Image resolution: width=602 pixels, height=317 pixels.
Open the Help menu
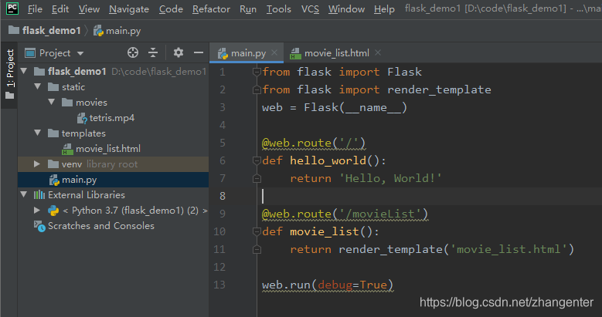pos(384,8)
